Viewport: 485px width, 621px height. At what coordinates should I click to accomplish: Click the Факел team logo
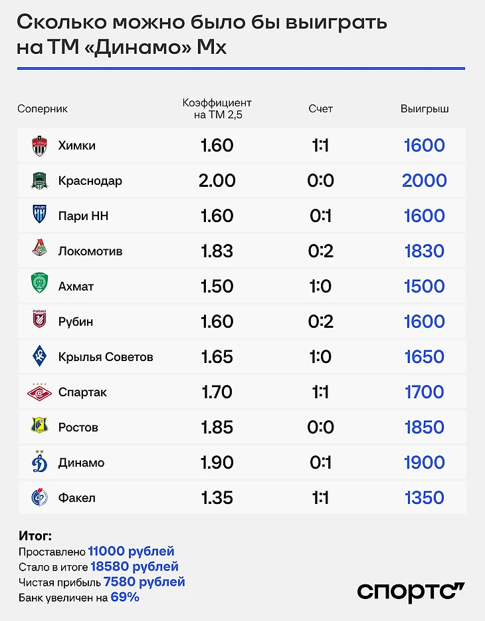pyautogui.click(x=40, y=497)
